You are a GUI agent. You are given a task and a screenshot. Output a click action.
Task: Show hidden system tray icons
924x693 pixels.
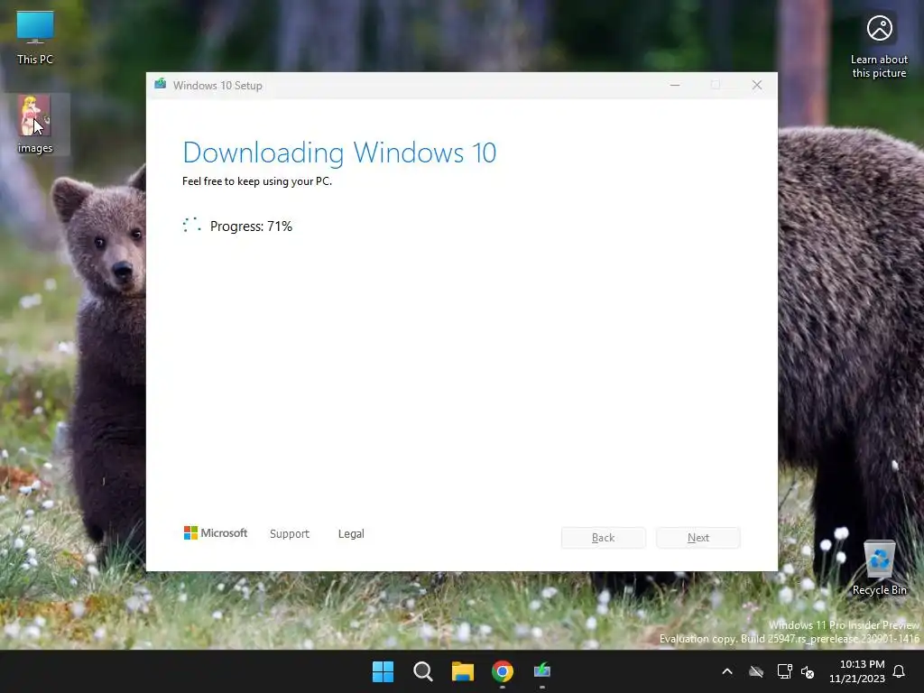(x=727, y=671)
